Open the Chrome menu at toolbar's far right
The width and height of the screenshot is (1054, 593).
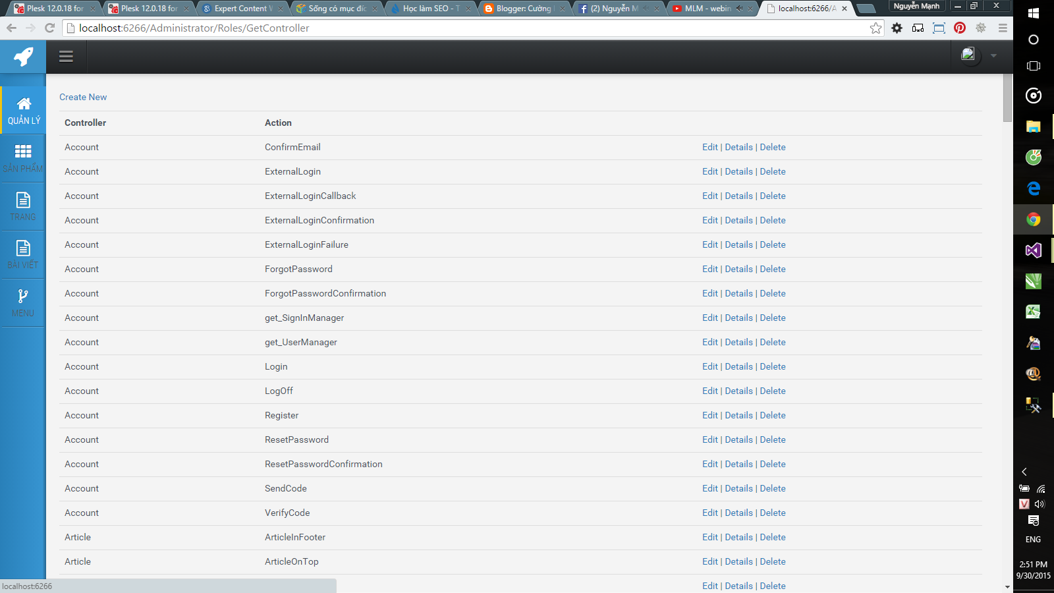(x=1003, y=28)
